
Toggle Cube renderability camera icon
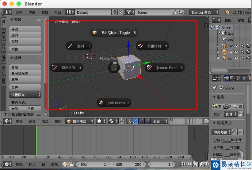pyautogui.click(x=248, y=52)
